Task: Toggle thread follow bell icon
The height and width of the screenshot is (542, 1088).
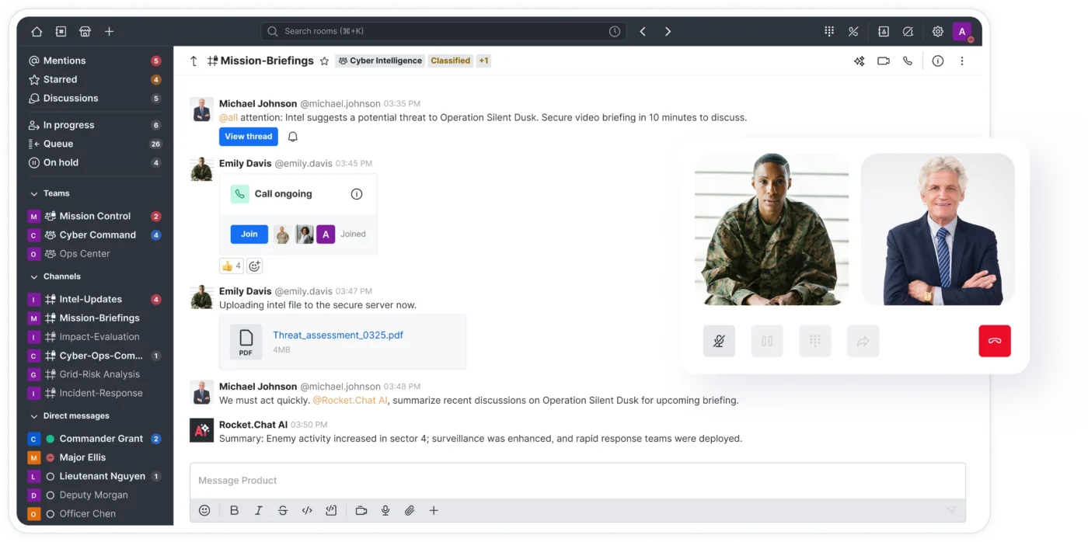Action: pos(293,137)
